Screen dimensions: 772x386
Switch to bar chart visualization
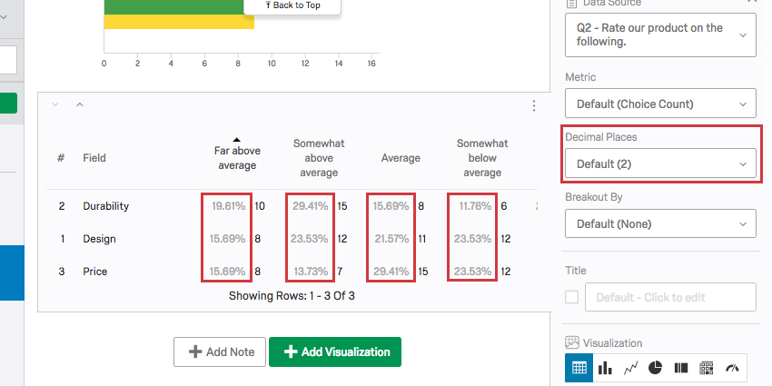[x=604, y=368]
